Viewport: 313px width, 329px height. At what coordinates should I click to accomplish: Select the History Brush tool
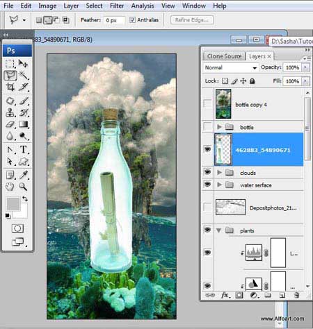24,112
